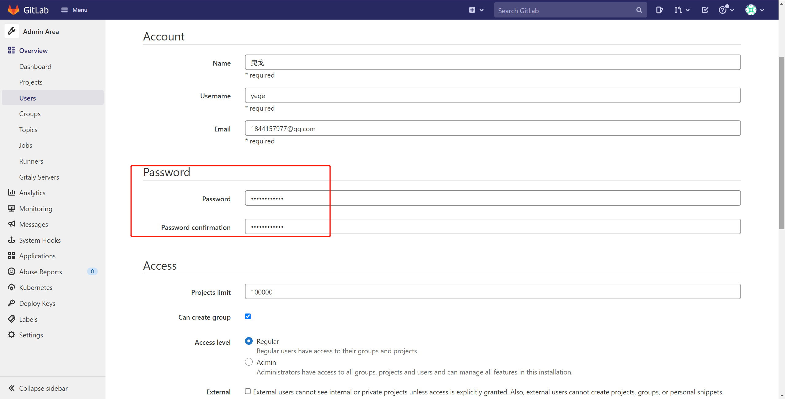Image resolution: width=785 pixels, height=399 pixels.
Task: Enable the External user checkbox
Action: (x=248, y=391)
